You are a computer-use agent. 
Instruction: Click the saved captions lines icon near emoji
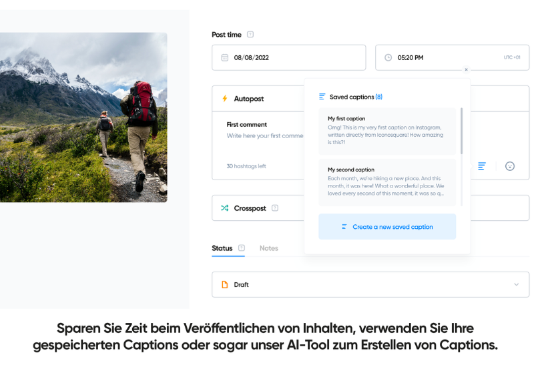tap(482, 166)
